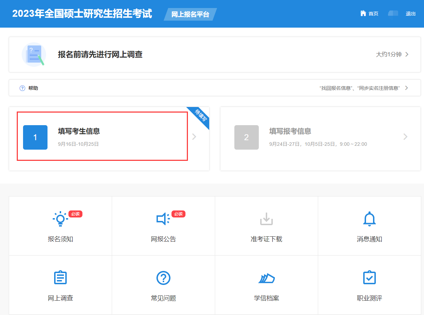The height and width of the screenshot is (315, 424).
Task: Expand the chevron next to 大约1分钟
Action: tap(407, 55)
